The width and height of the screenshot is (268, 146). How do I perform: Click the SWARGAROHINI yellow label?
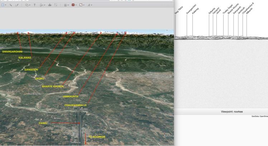13,52
